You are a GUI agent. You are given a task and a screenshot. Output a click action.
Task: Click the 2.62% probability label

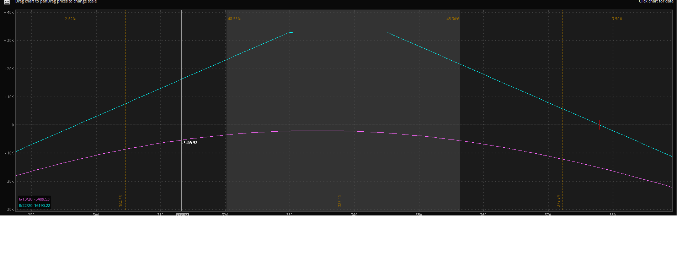point(70,19)
